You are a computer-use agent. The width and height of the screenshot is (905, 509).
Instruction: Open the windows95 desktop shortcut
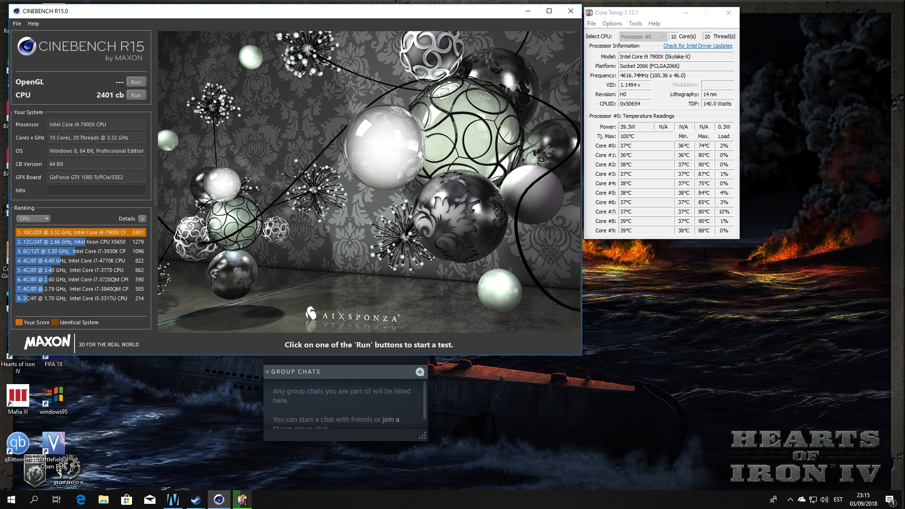tap(53, 400)
